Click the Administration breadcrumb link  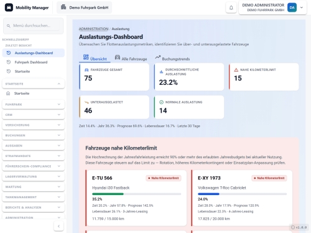(93, 29)
